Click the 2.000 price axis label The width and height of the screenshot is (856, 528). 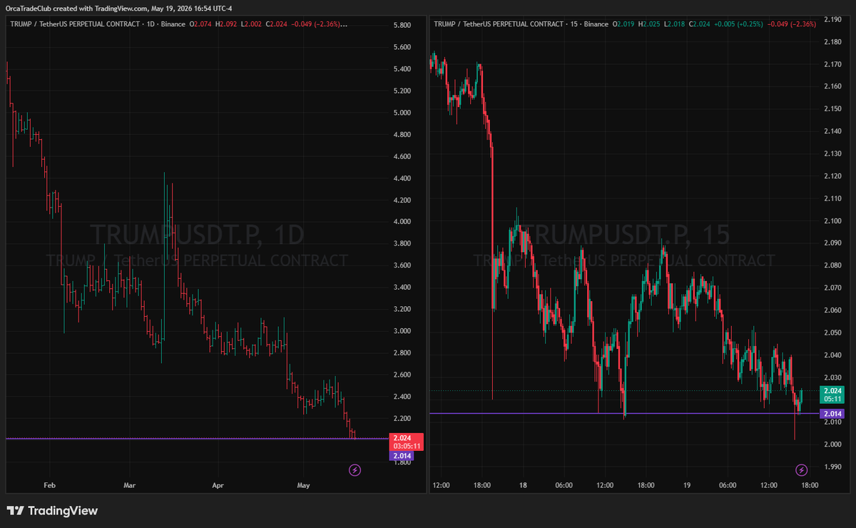click(832, 445)
